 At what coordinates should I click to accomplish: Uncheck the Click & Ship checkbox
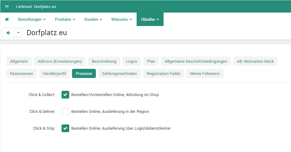click(65, 128)
